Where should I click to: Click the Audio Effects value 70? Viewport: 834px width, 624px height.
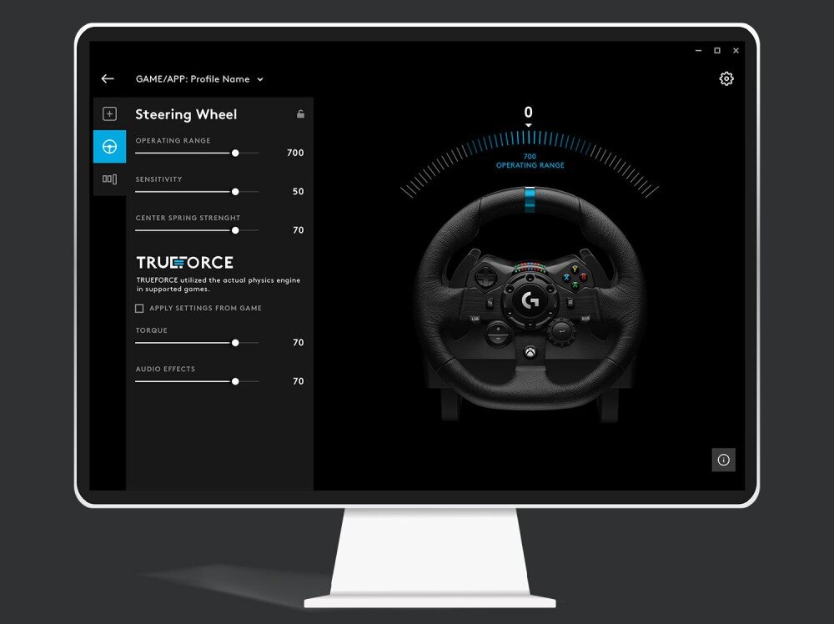tap(299, 381)
